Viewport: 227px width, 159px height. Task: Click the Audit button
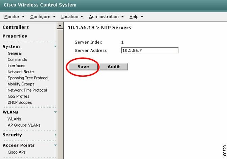114,67
